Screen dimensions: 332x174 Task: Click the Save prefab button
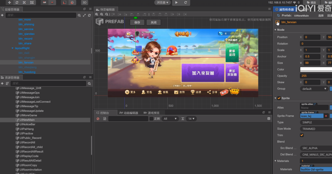[137, 23]
